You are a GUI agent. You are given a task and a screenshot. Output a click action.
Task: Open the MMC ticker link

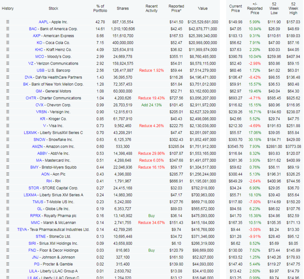[35, 222]
